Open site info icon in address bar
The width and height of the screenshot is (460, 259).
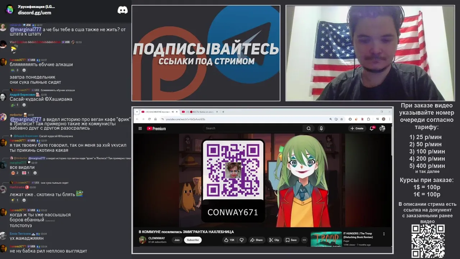click(x=162, y=119)
